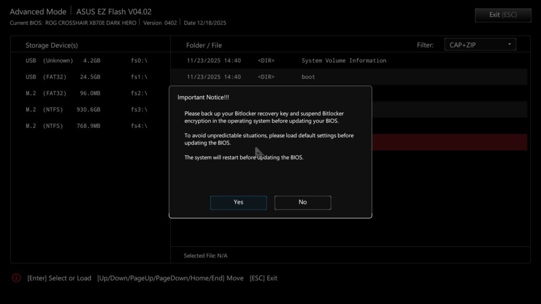Click the Storage Device(s) column header

point(52,45)
